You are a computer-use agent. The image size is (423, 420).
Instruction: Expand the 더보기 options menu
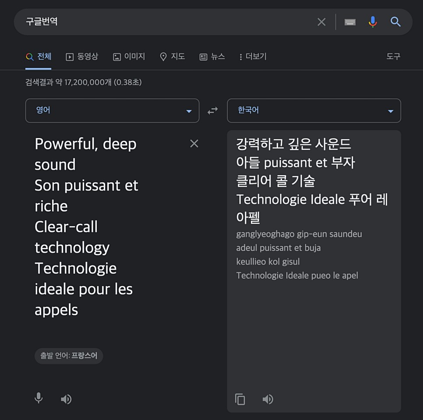[x=252, y=56]
